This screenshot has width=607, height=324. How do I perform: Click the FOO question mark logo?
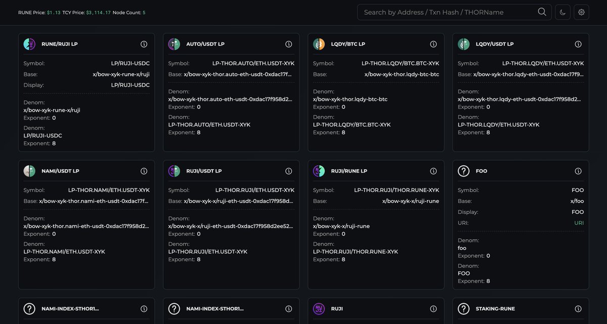(463, 171)
